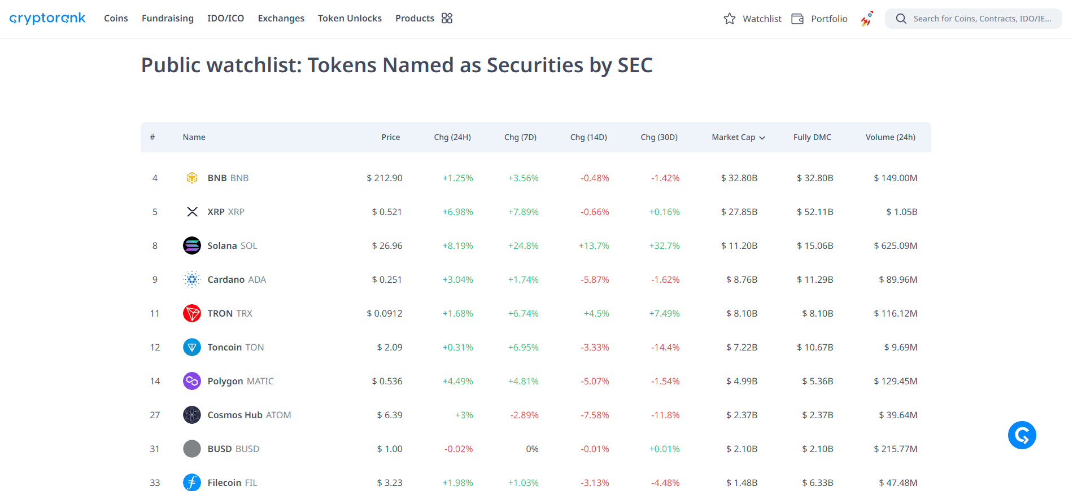
Task: Open the blue floating chat widget
Action: (x=1022, y=435)
